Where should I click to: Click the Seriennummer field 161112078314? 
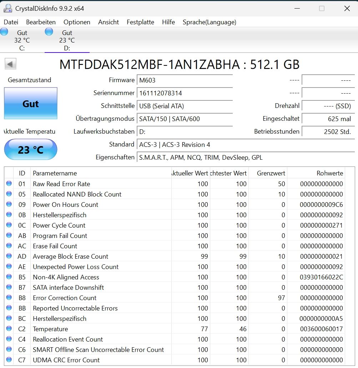185,93
